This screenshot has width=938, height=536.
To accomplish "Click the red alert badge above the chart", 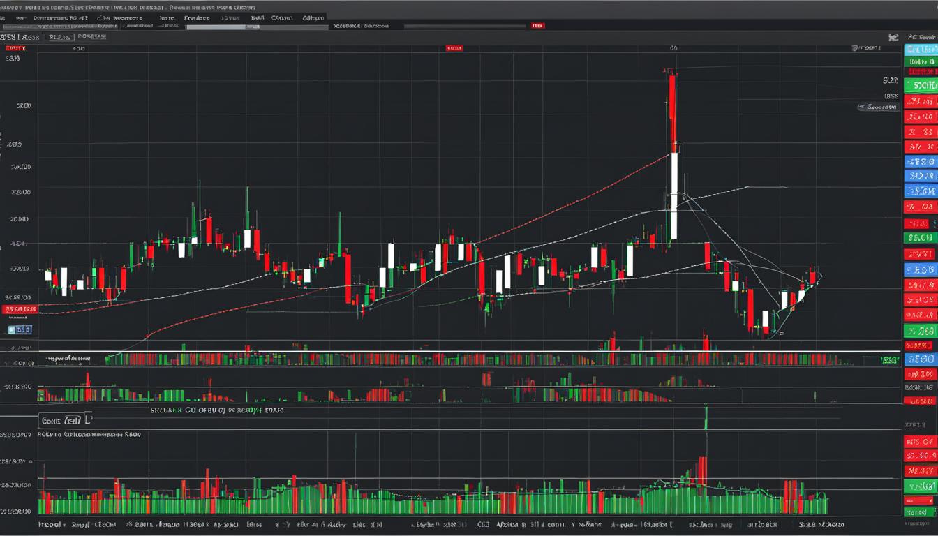I will tap(454, 47).
